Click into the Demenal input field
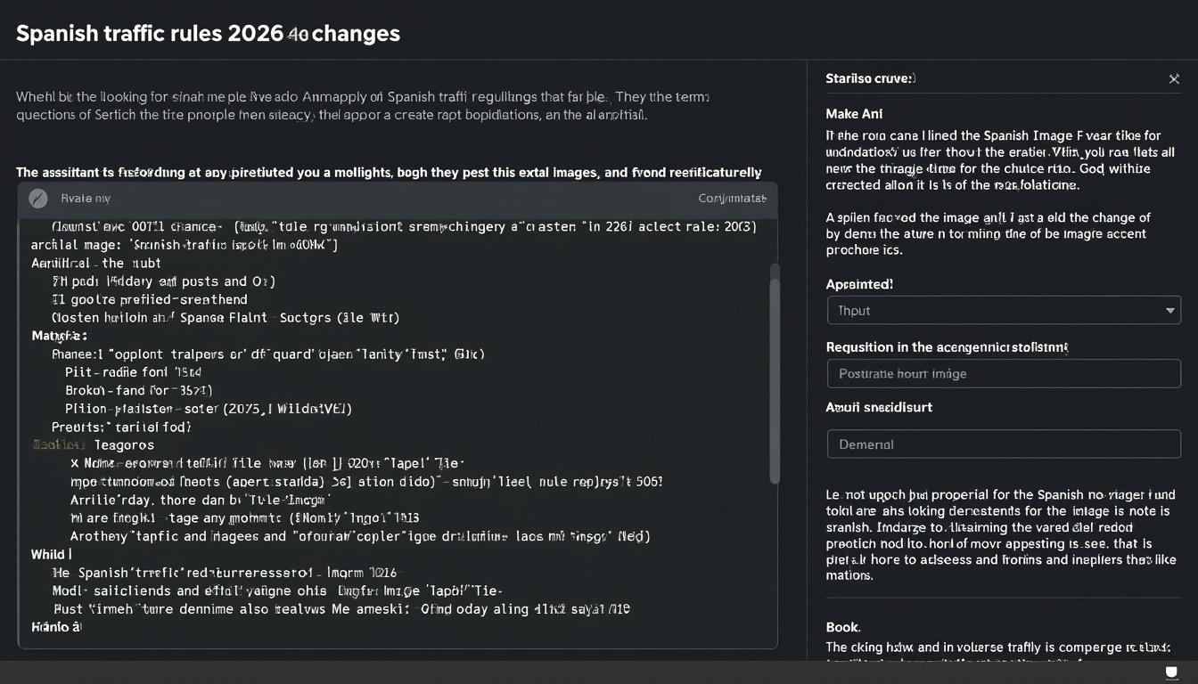Viewport: 1198px width, 684px height. tap(1004, 444)
